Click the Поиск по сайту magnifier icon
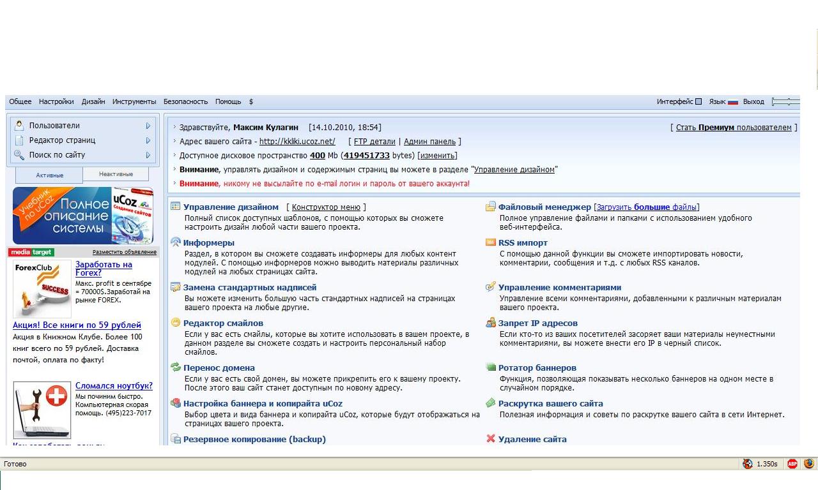The image size is (818, 490). [x=19, y=155]
